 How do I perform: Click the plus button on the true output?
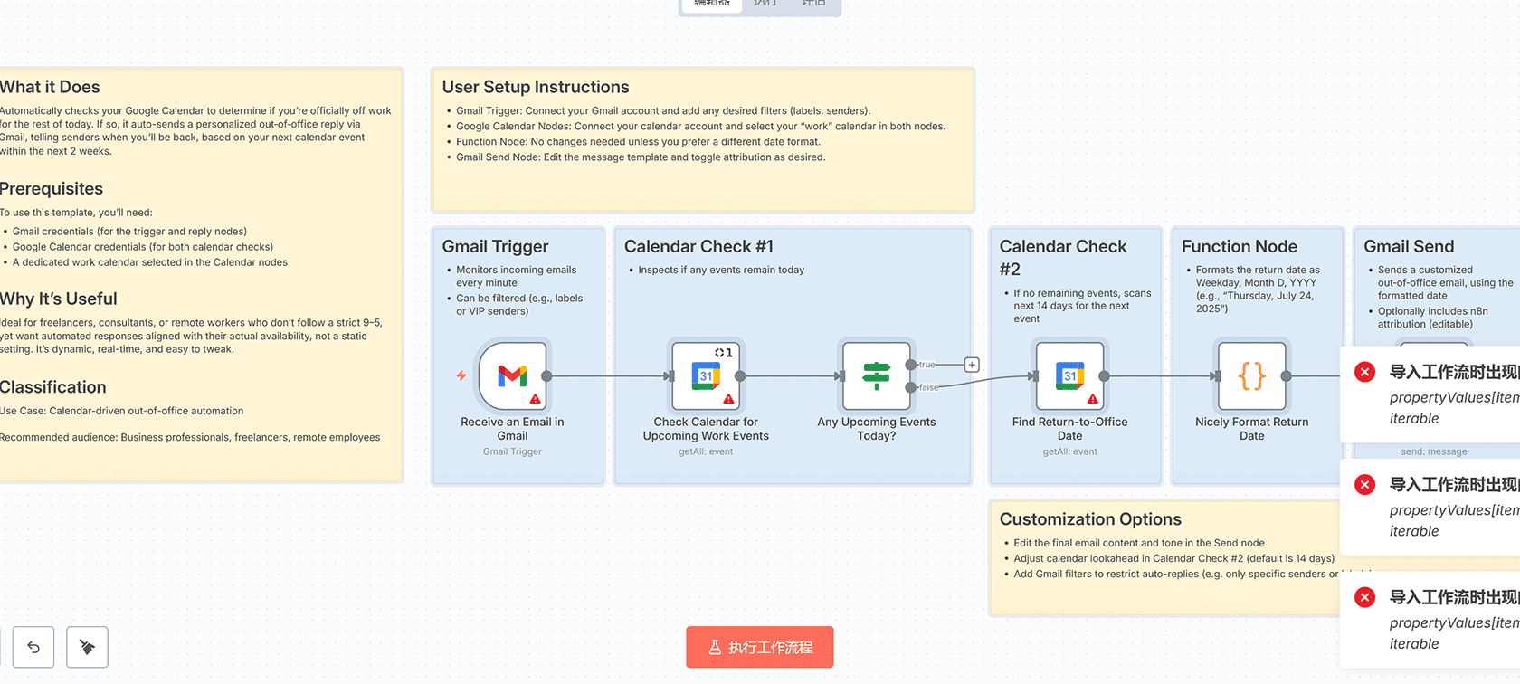[x=972, y=365]
